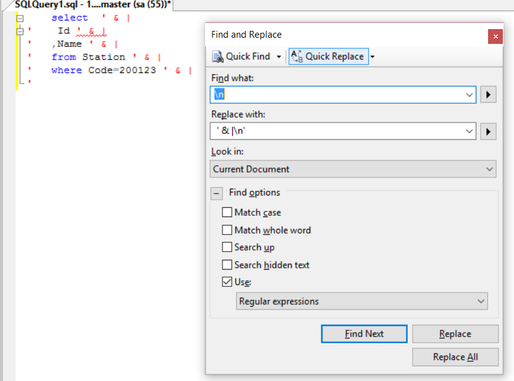This screenshot has width=514, height=381.
Task: Select the Quick Replace toolbar button
Action: [328, 56]
